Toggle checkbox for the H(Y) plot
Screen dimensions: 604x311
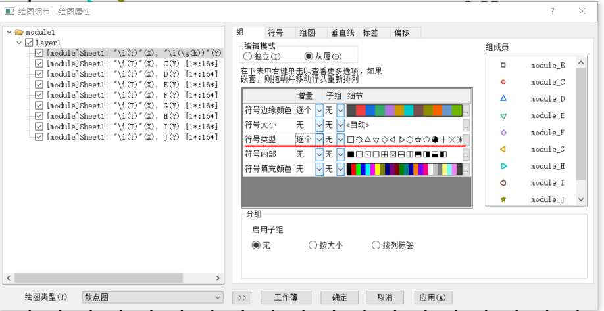click(39, 116)
